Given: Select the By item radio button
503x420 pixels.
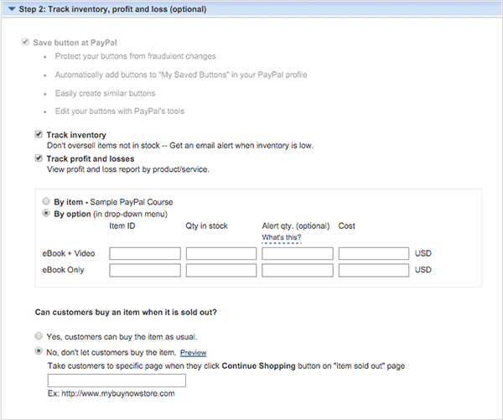Looking at the screenshot, I should pos(46,201).
